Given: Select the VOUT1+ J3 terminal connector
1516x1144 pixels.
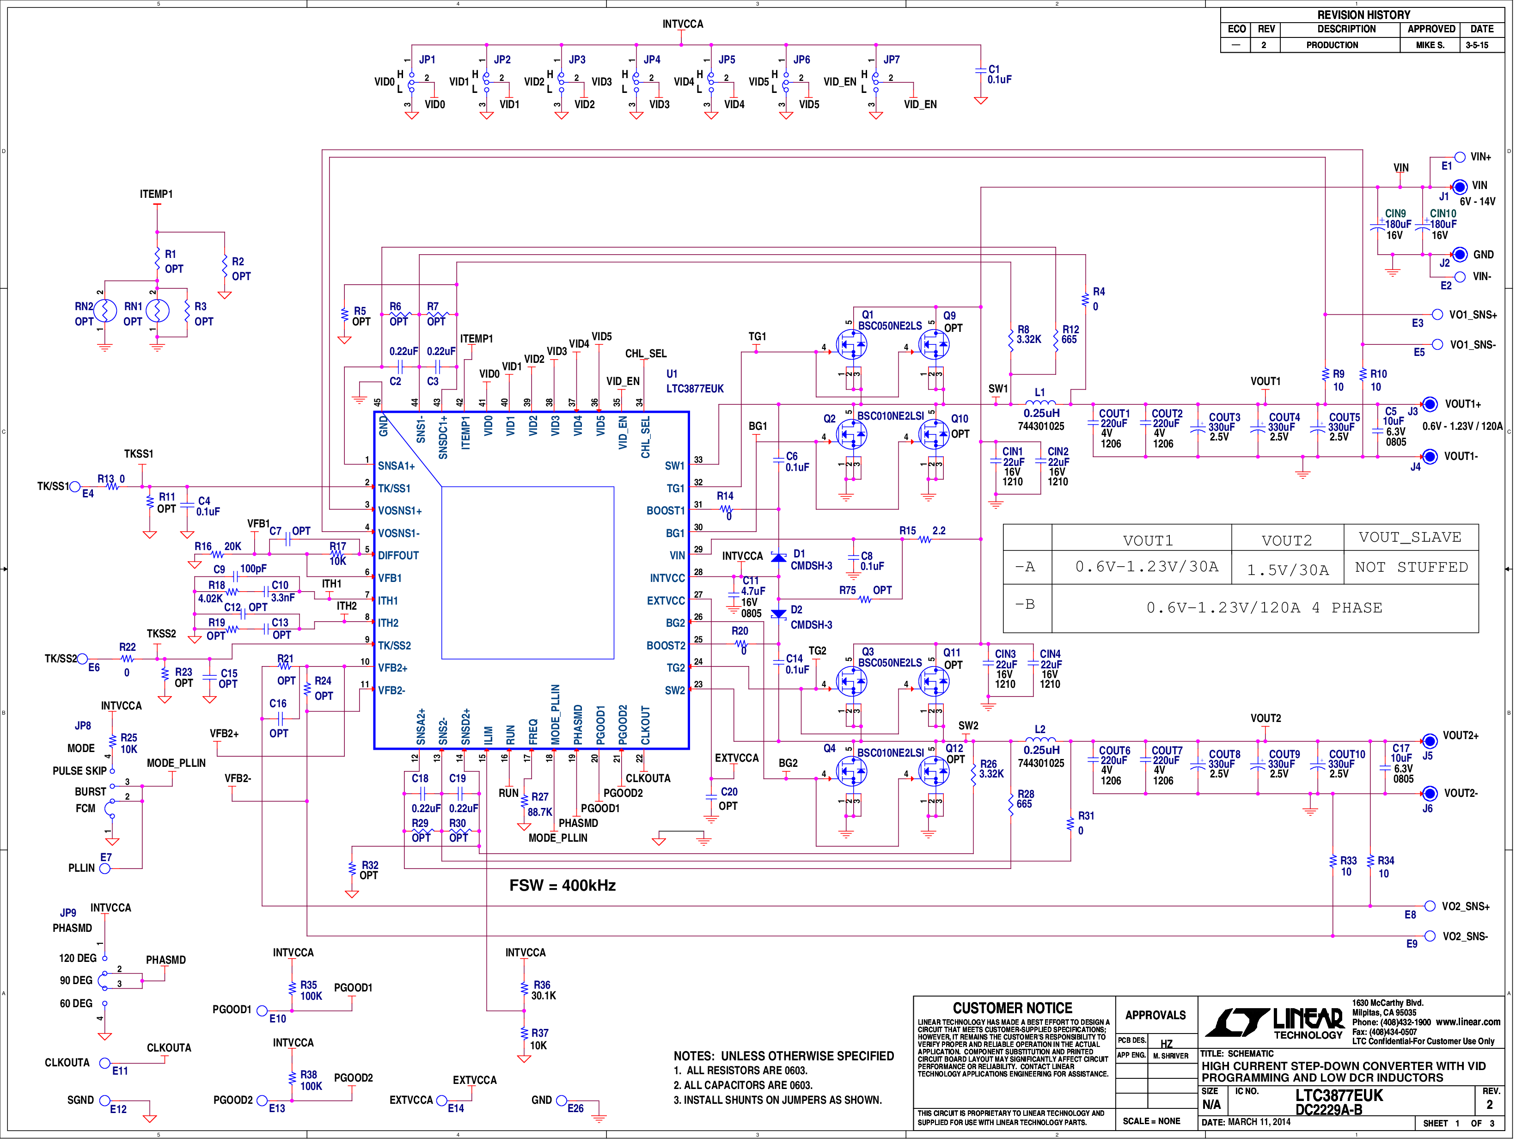Looking at the screenshot, I should point(1430,404).
